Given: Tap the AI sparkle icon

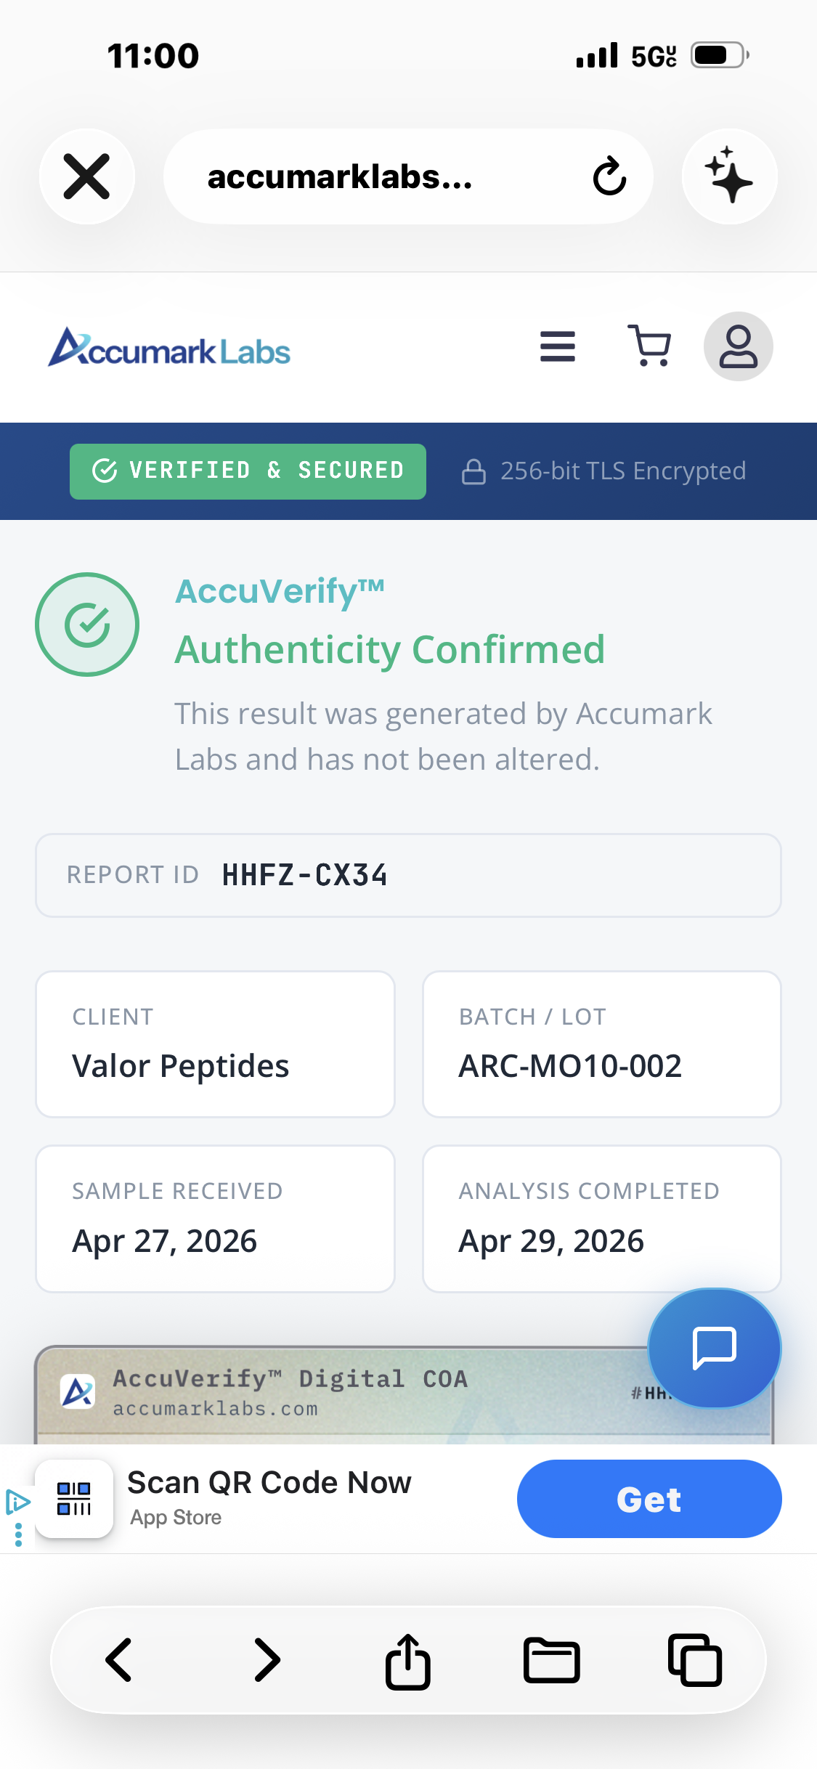Looking at the screenshot, I should coord(729,176).
